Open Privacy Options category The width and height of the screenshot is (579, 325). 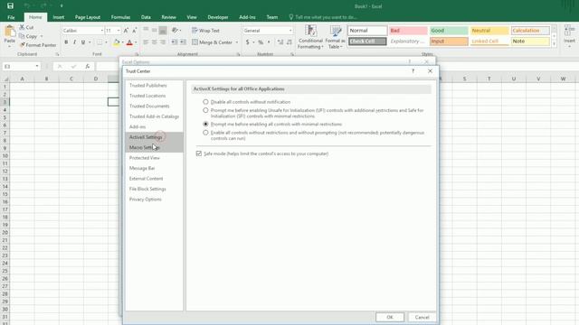(x=154, y=199)
